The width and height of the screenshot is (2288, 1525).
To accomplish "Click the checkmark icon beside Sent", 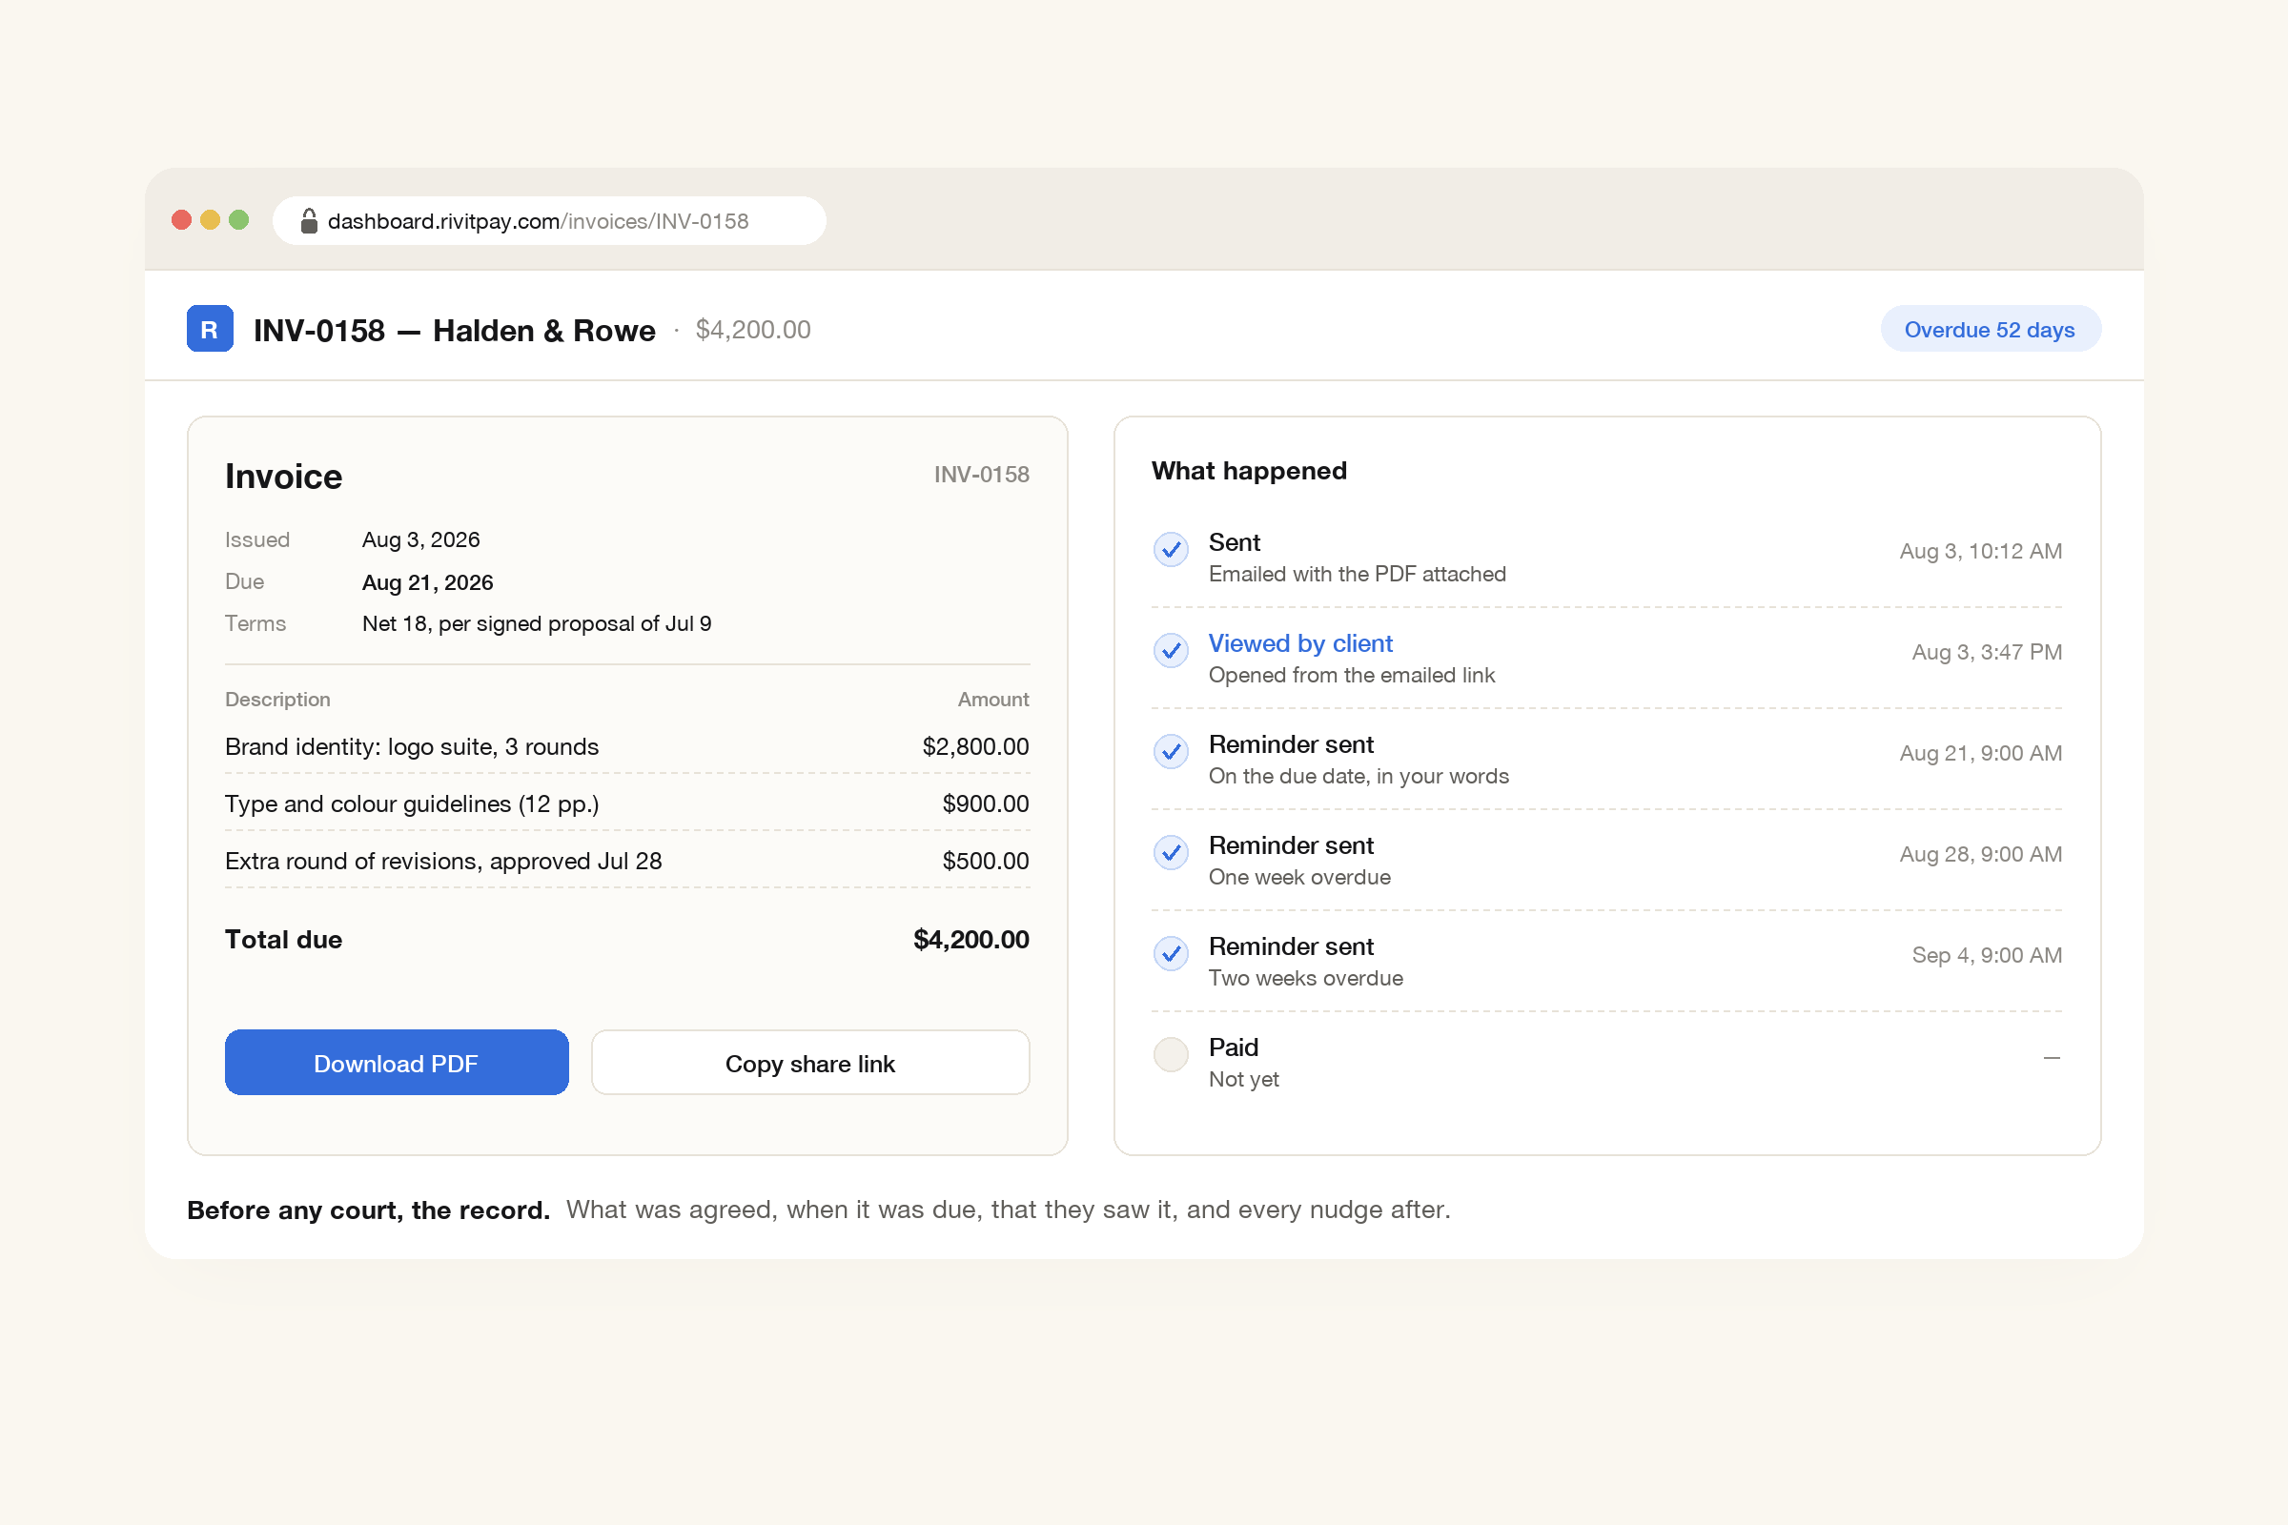I will pyautogui.click(x=1171, y=550).
